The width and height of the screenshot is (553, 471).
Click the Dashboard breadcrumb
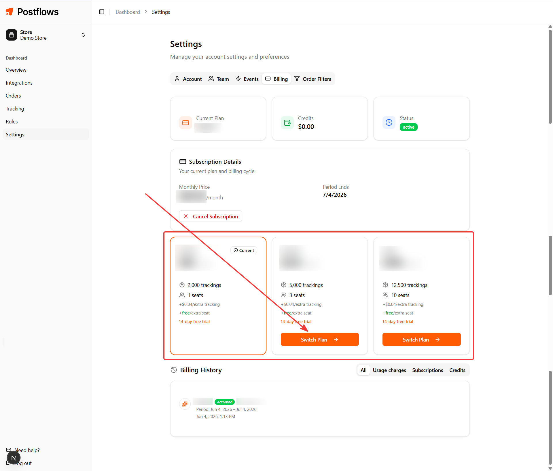(x=128, y=12)
